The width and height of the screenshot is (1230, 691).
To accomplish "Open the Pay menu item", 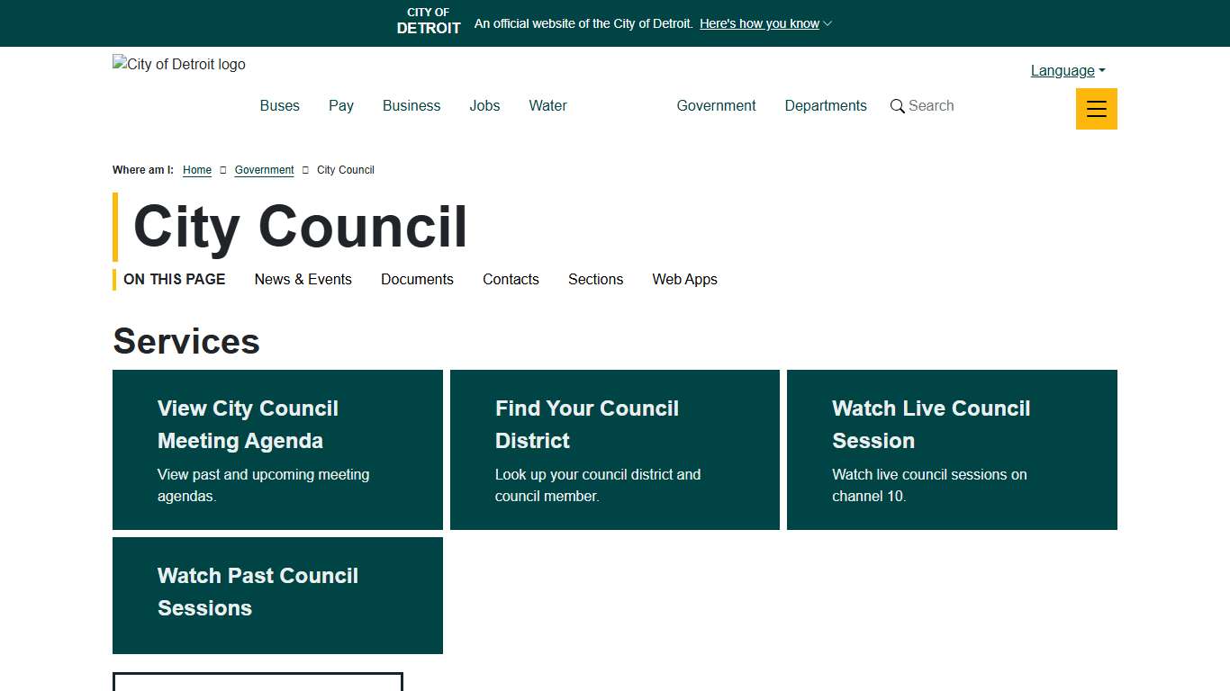I will (x=340, y=105).
